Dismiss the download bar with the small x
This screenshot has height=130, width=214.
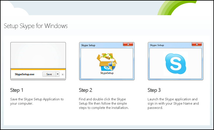point(62,75)
